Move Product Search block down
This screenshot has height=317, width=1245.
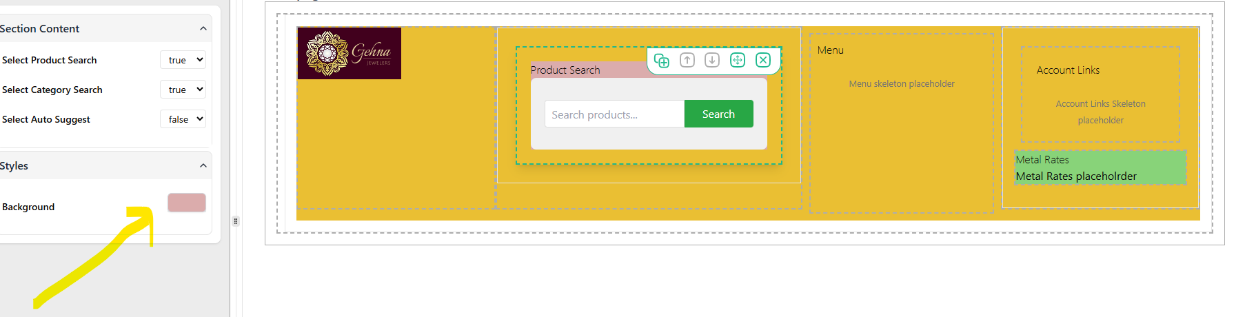tap(712, 60)
